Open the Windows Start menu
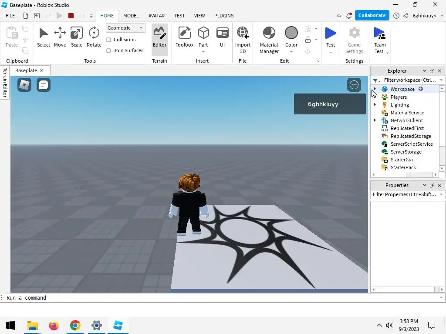Image resolution: width=446 pixels, height=334 pixels. pos(10,325)
